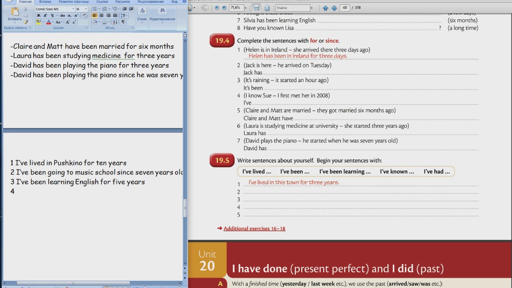Open multilevel list dropdown
This screenshot has height=288, width=512.
tap(116, 9)
